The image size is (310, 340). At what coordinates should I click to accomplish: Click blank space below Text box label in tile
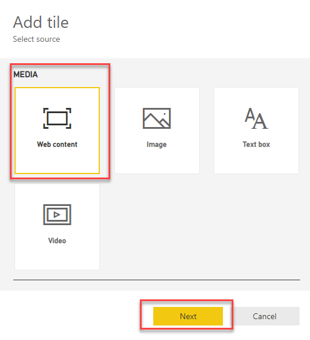point(256,161)
